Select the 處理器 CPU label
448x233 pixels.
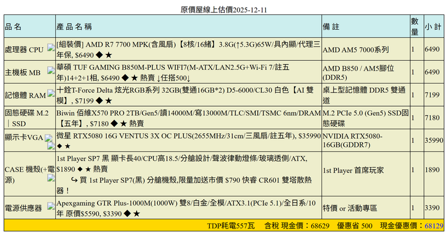click(24, 49)
